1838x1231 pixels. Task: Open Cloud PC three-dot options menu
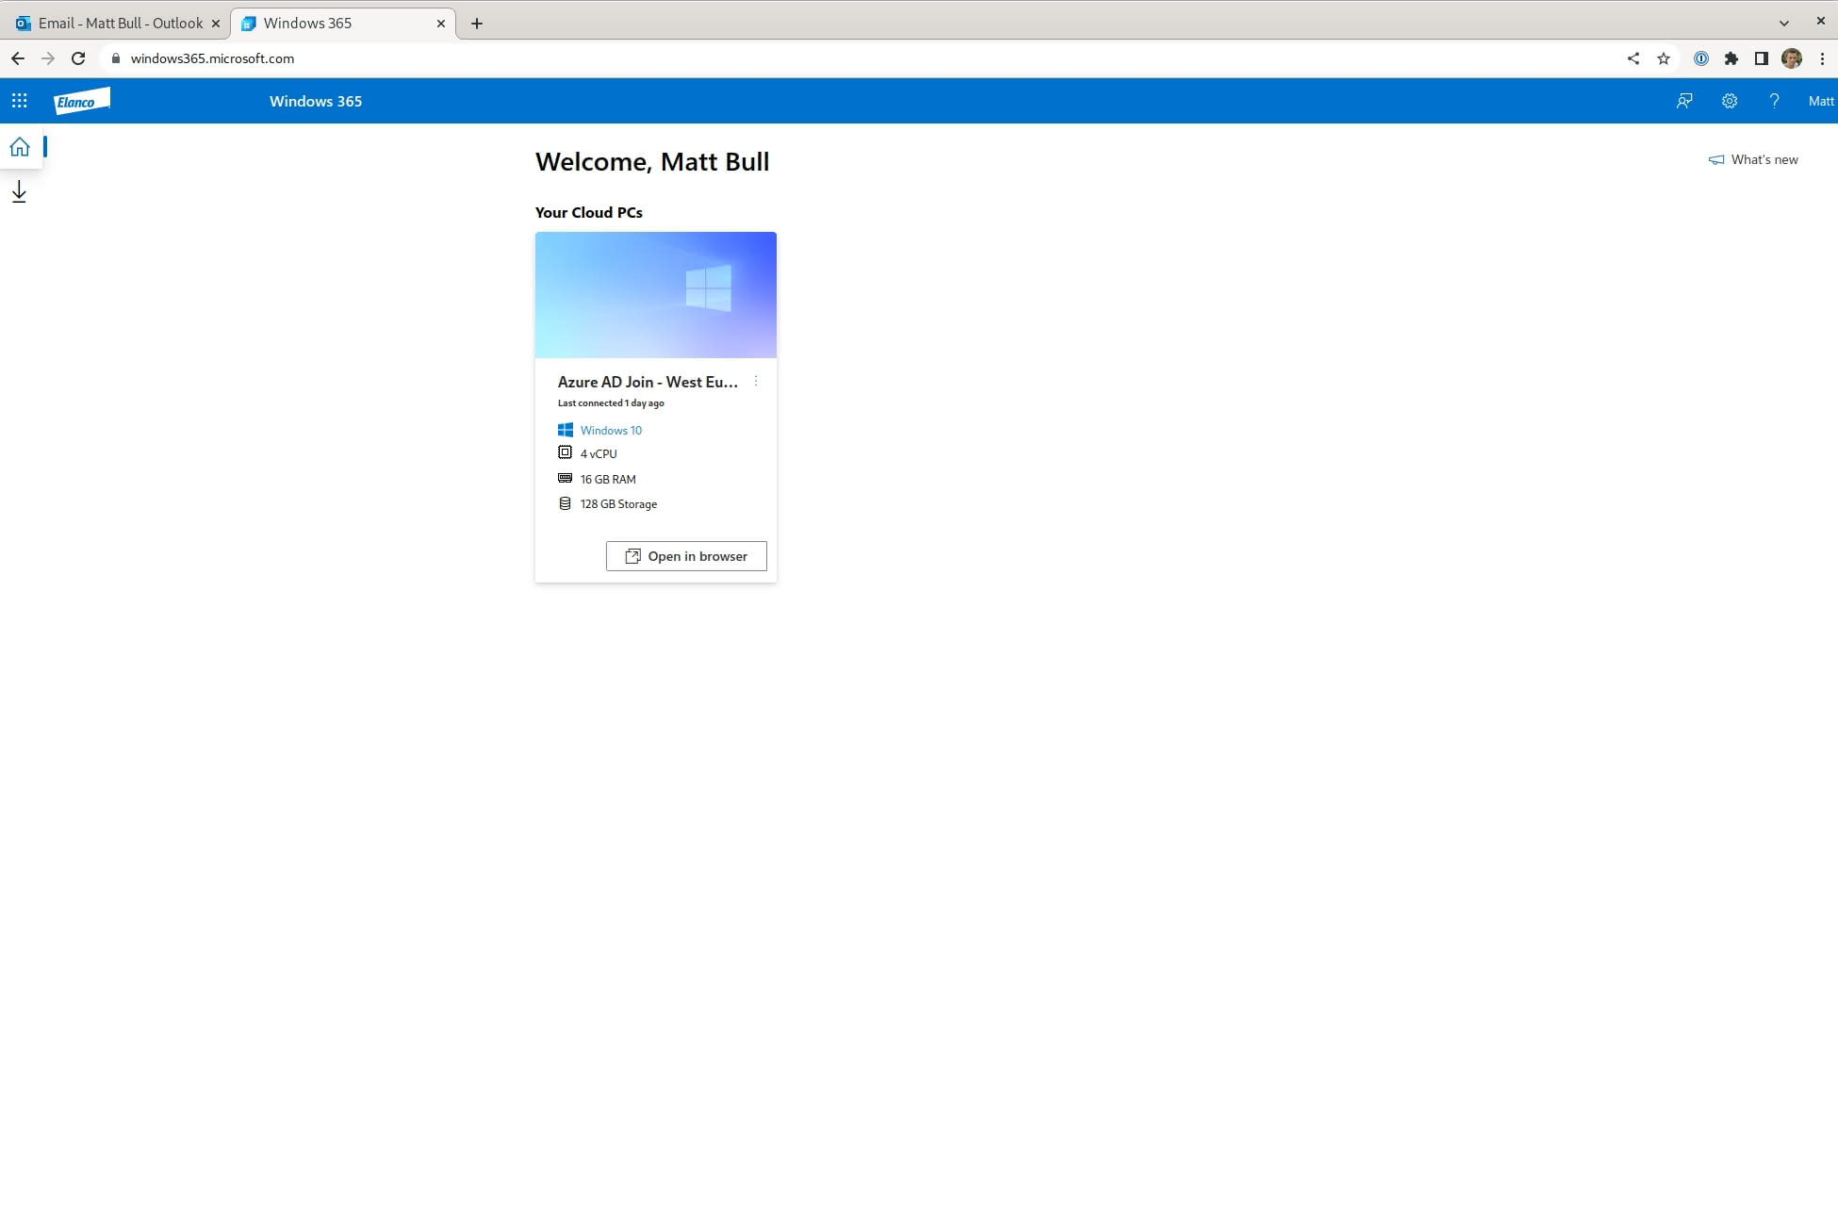point(756,382)
